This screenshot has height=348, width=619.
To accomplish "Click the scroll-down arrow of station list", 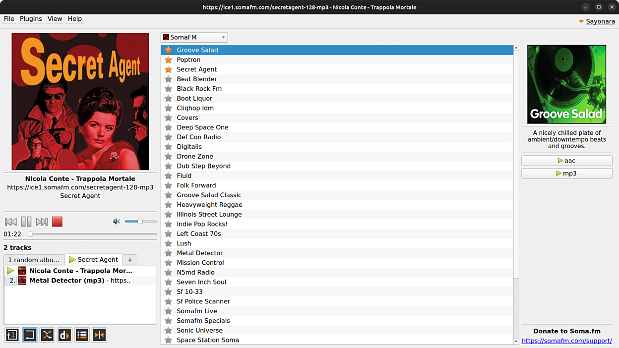I will click(516, 341).
